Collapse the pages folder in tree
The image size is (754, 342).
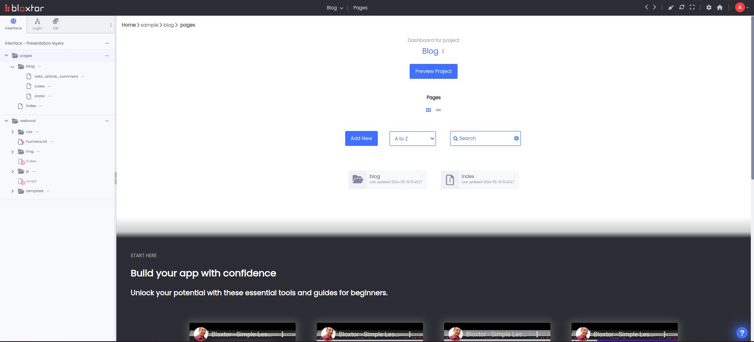point(6,56)
